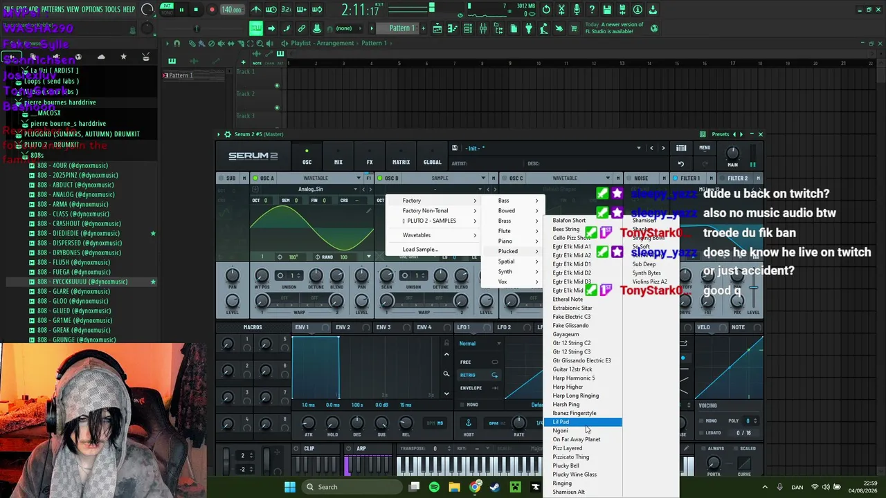Click the red record button

pos(212,10)
